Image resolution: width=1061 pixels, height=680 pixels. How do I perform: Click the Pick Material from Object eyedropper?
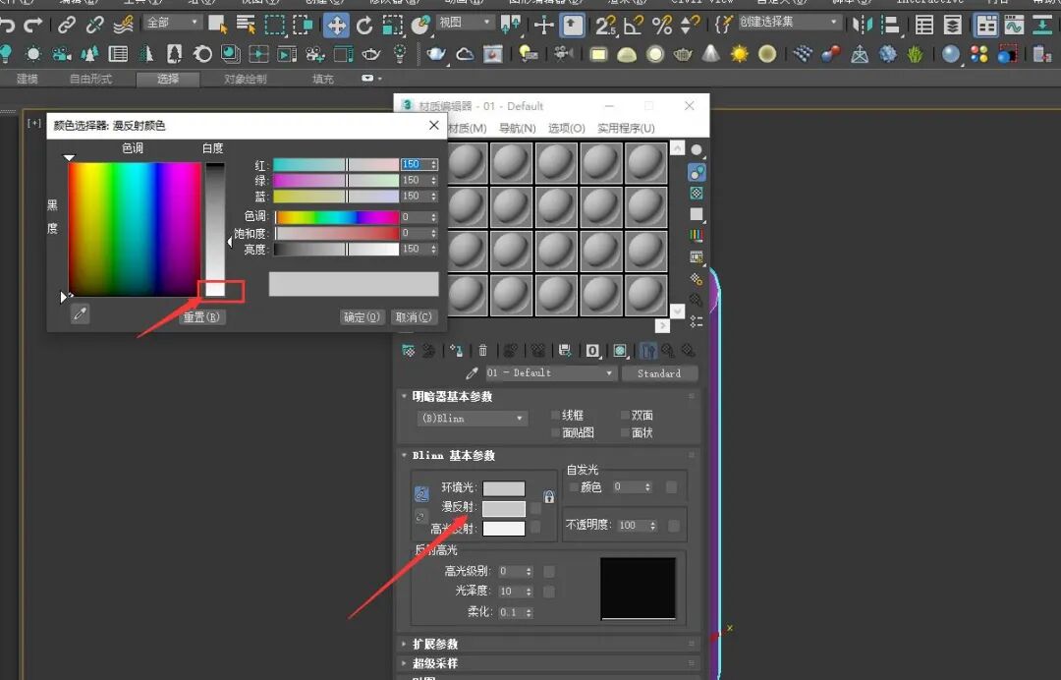(472, 373)
